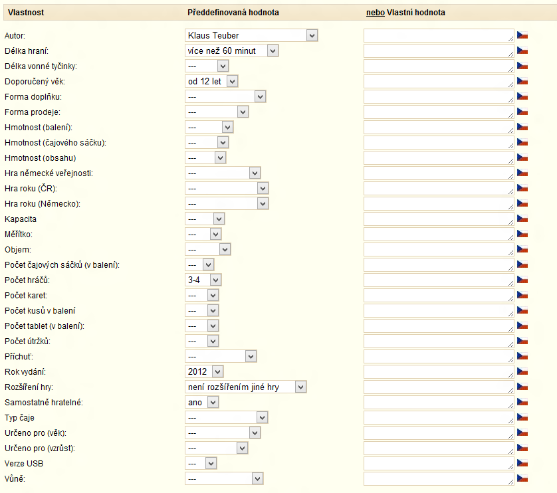
Task: Click the Předdefinovaná hodnota column header
Action: pos(233,13)
